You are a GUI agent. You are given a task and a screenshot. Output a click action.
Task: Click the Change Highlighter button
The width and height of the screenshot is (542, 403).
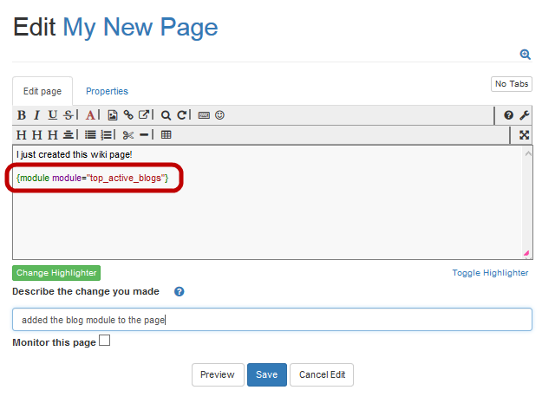[56, 273]
